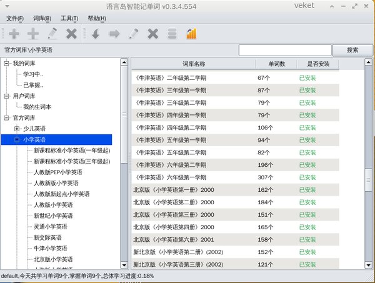The width and height of the screenshot is (375, 283).
Task: Click the search text input field
Action: tap(285, 50)
